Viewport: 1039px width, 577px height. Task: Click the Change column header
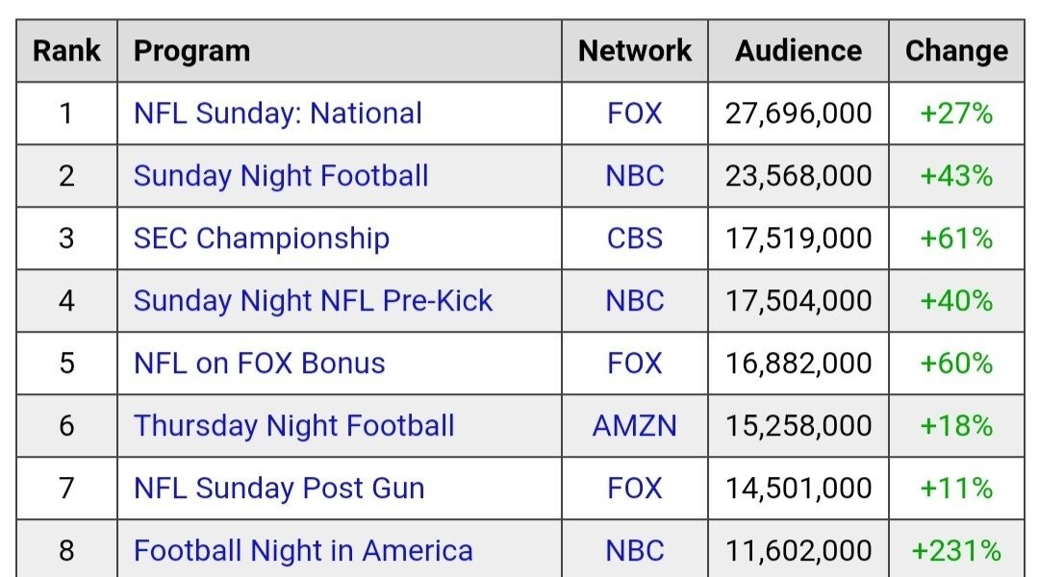click(x=956, y=51)
